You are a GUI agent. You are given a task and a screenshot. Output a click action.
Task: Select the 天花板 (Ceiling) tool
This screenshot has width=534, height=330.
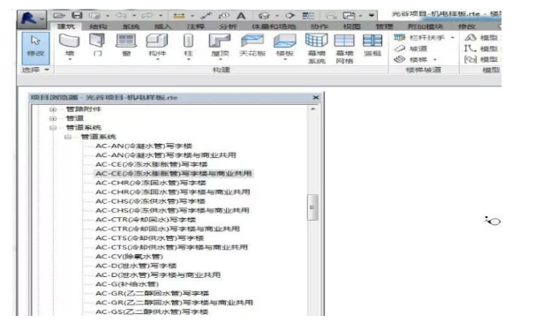click(x=252, y=45)
